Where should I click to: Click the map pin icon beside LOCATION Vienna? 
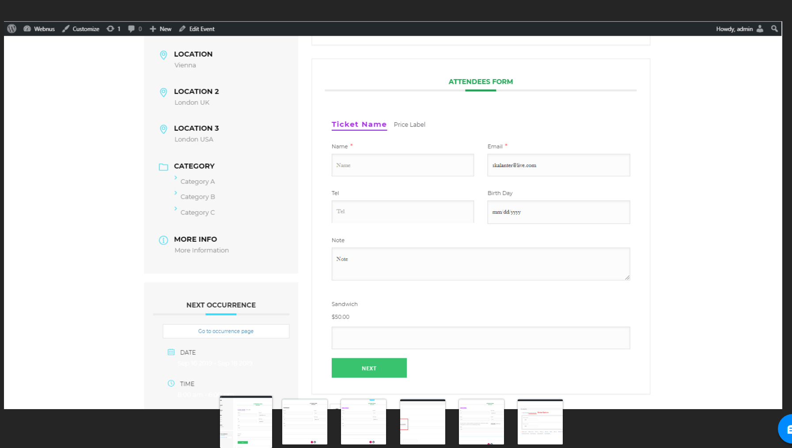(x=163, y=55)
